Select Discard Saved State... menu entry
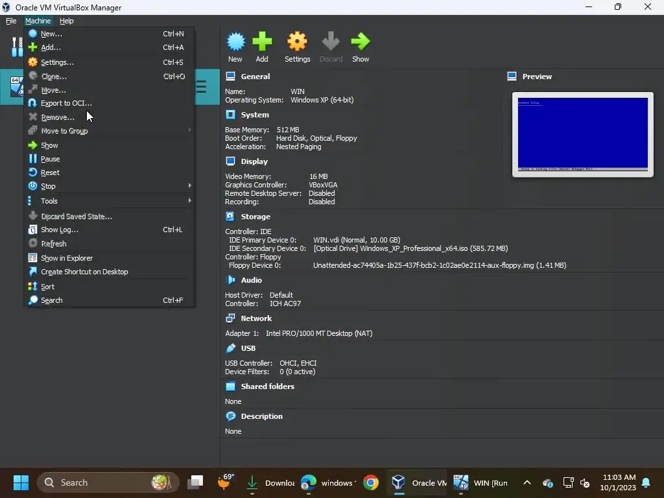Screen dimensions: 664x498 tap(109, 217)
